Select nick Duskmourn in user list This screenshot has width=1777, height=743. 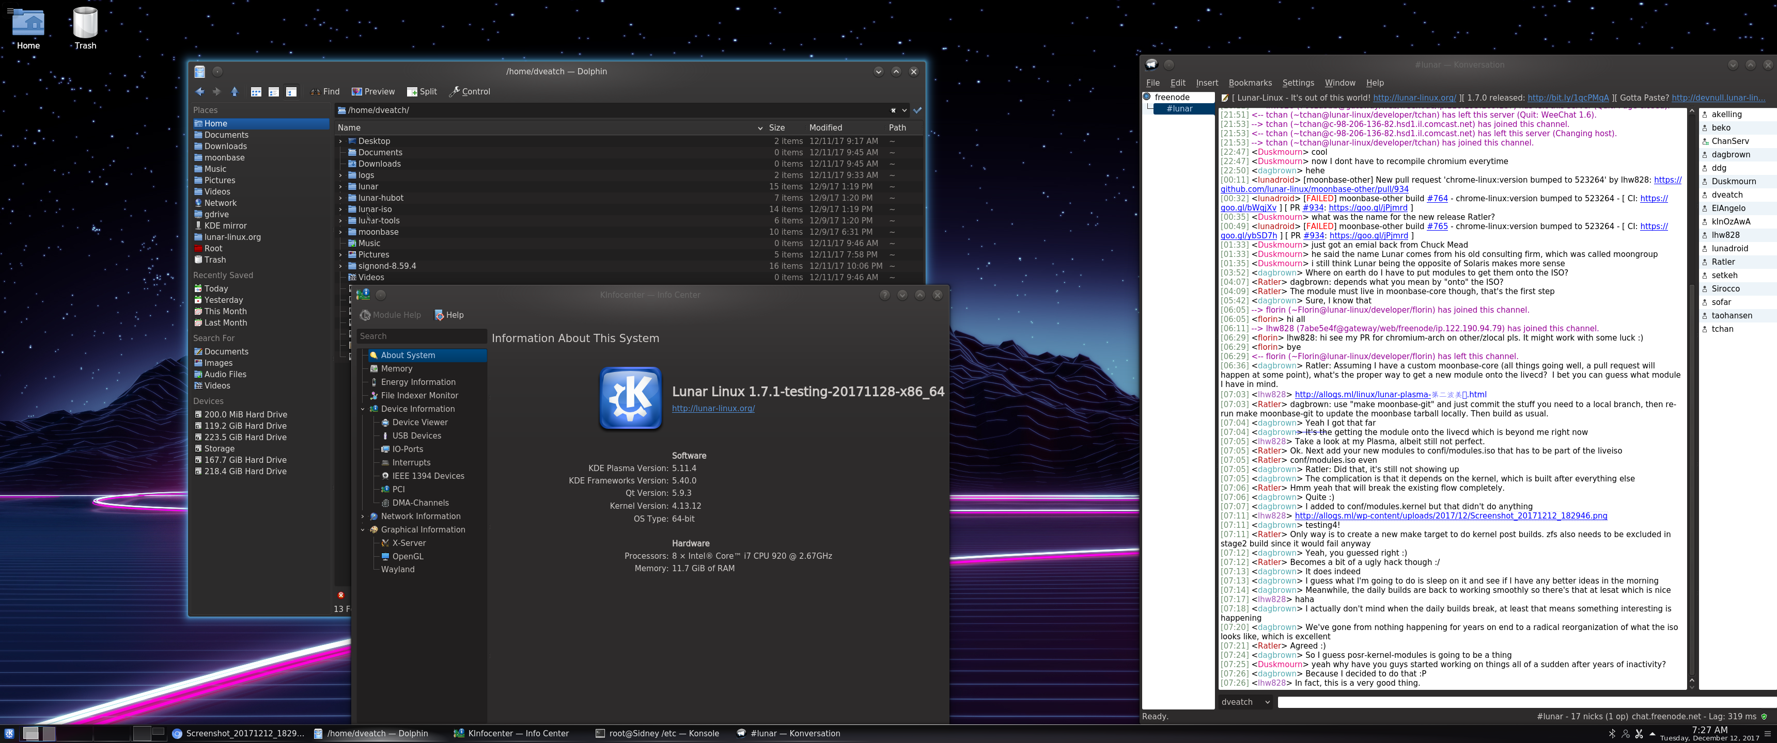click(1734, 181)
